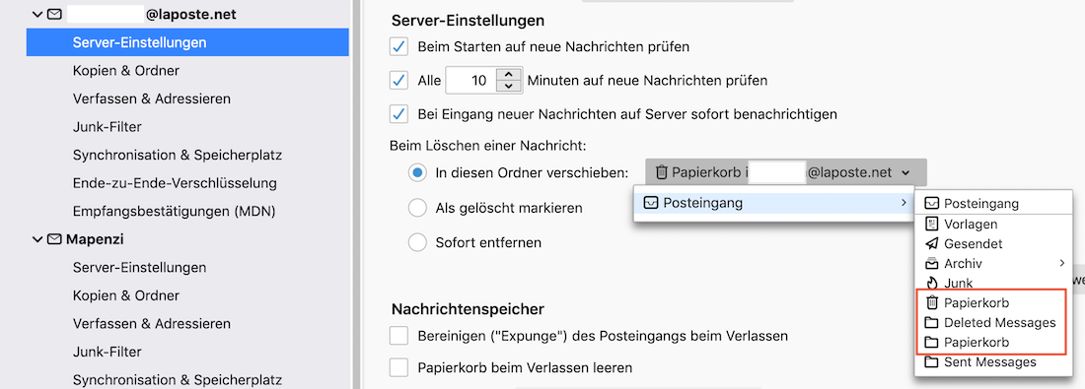Uncheck Beim Starten auf neue Nachrichten prüfen
Viewport: 1085px width, 389px height.
[399, 47]
